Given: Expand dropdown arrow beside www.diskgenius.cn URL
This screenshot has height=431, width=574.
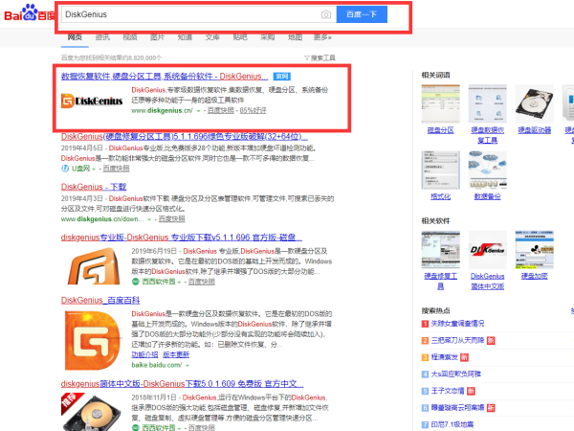Looking at the screenshot, I should coord(199,111).
